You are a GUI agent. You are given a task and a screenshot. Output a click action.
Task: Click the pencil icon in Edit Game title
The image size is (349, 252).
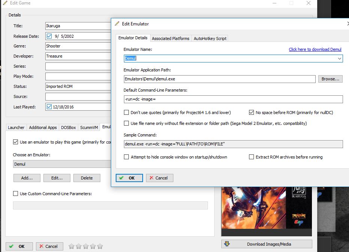click(5, 3)
